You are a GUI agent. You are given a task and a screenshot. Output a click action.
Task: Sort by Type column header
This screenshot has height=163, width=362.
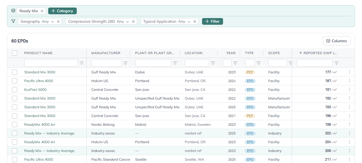pyautogui.click(x=249, y=53)
